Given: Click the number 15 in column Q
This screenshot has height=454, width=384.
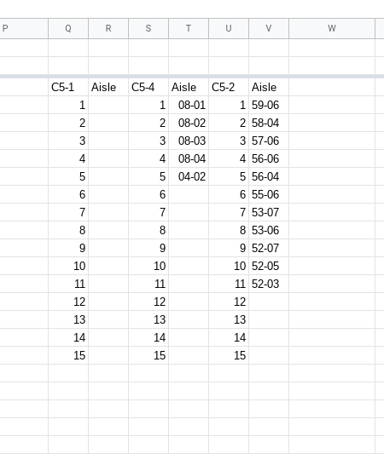Looking at the screenshot, I should pyautogui.click(x=68, y=355).
